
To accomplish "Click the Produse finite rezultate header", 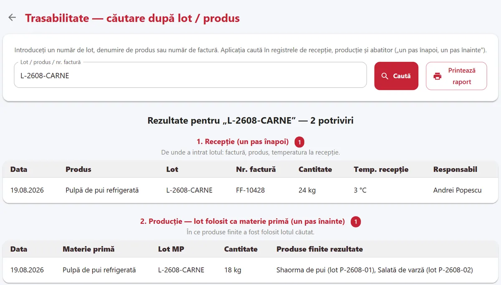I will click(319, 249).
